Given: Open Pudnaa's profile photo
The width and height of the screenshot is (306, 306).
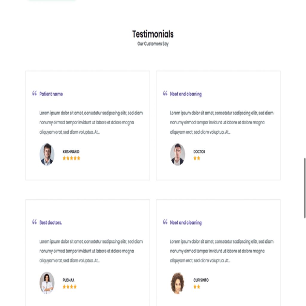Looking at the screenshot, I should point(47,283).
